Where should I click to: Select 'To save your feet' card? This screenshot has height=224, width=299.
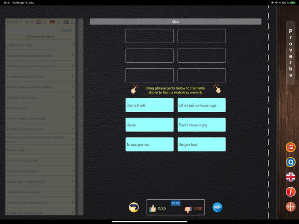coord(149,144)
